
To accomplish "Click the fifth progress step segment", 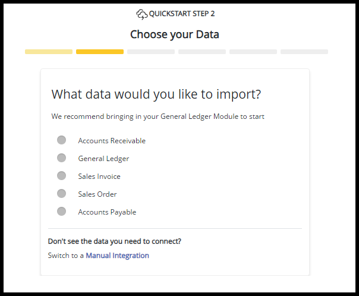I will (253, 52).
